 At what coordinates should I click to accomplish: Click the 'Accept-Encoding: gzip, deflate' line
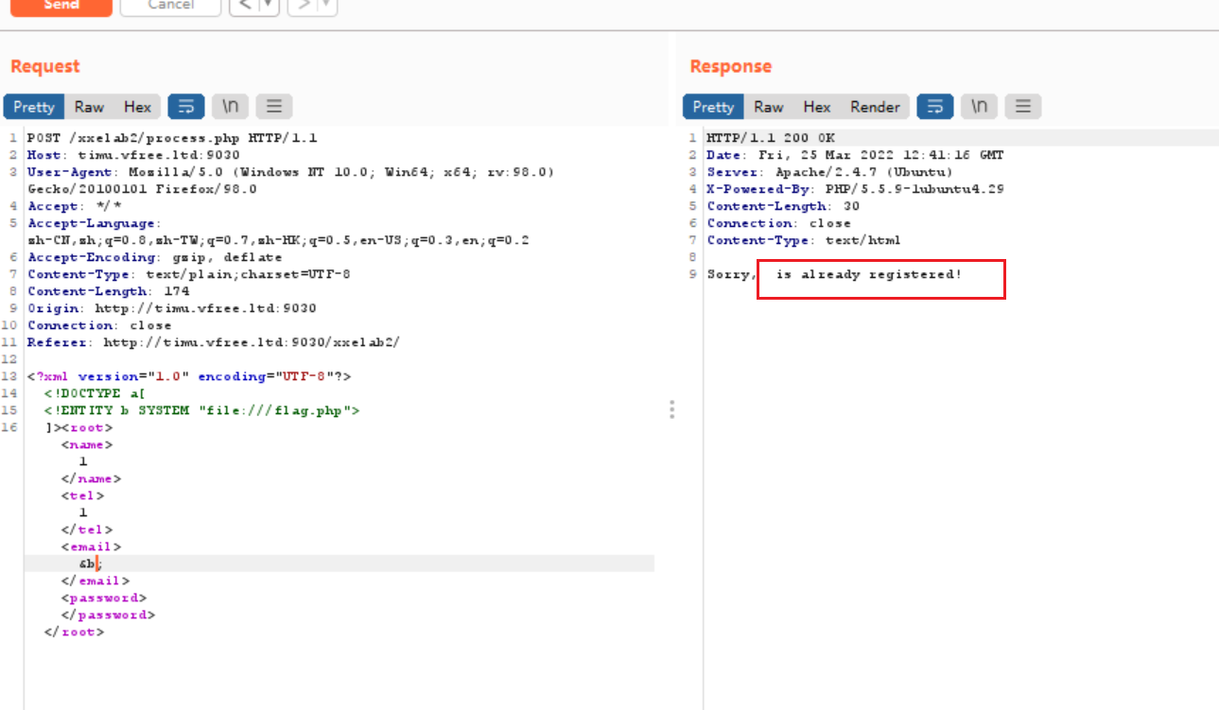click(155, 257)
